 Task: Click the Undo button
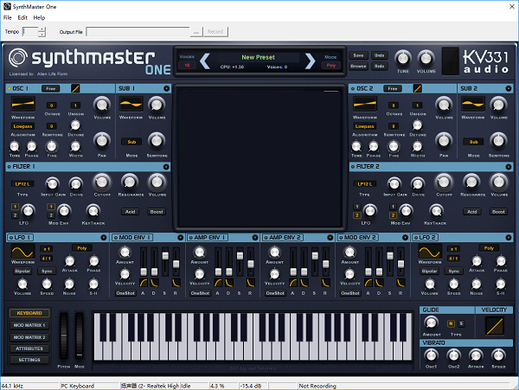click(x=380, y=55)
